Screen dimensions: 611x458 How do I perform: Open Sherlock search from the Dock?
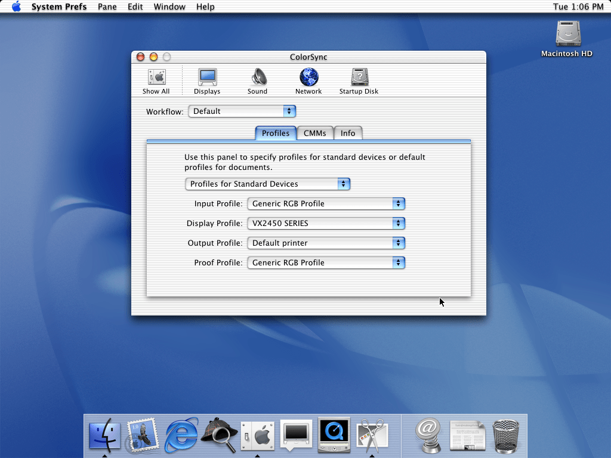click(219, 435)
